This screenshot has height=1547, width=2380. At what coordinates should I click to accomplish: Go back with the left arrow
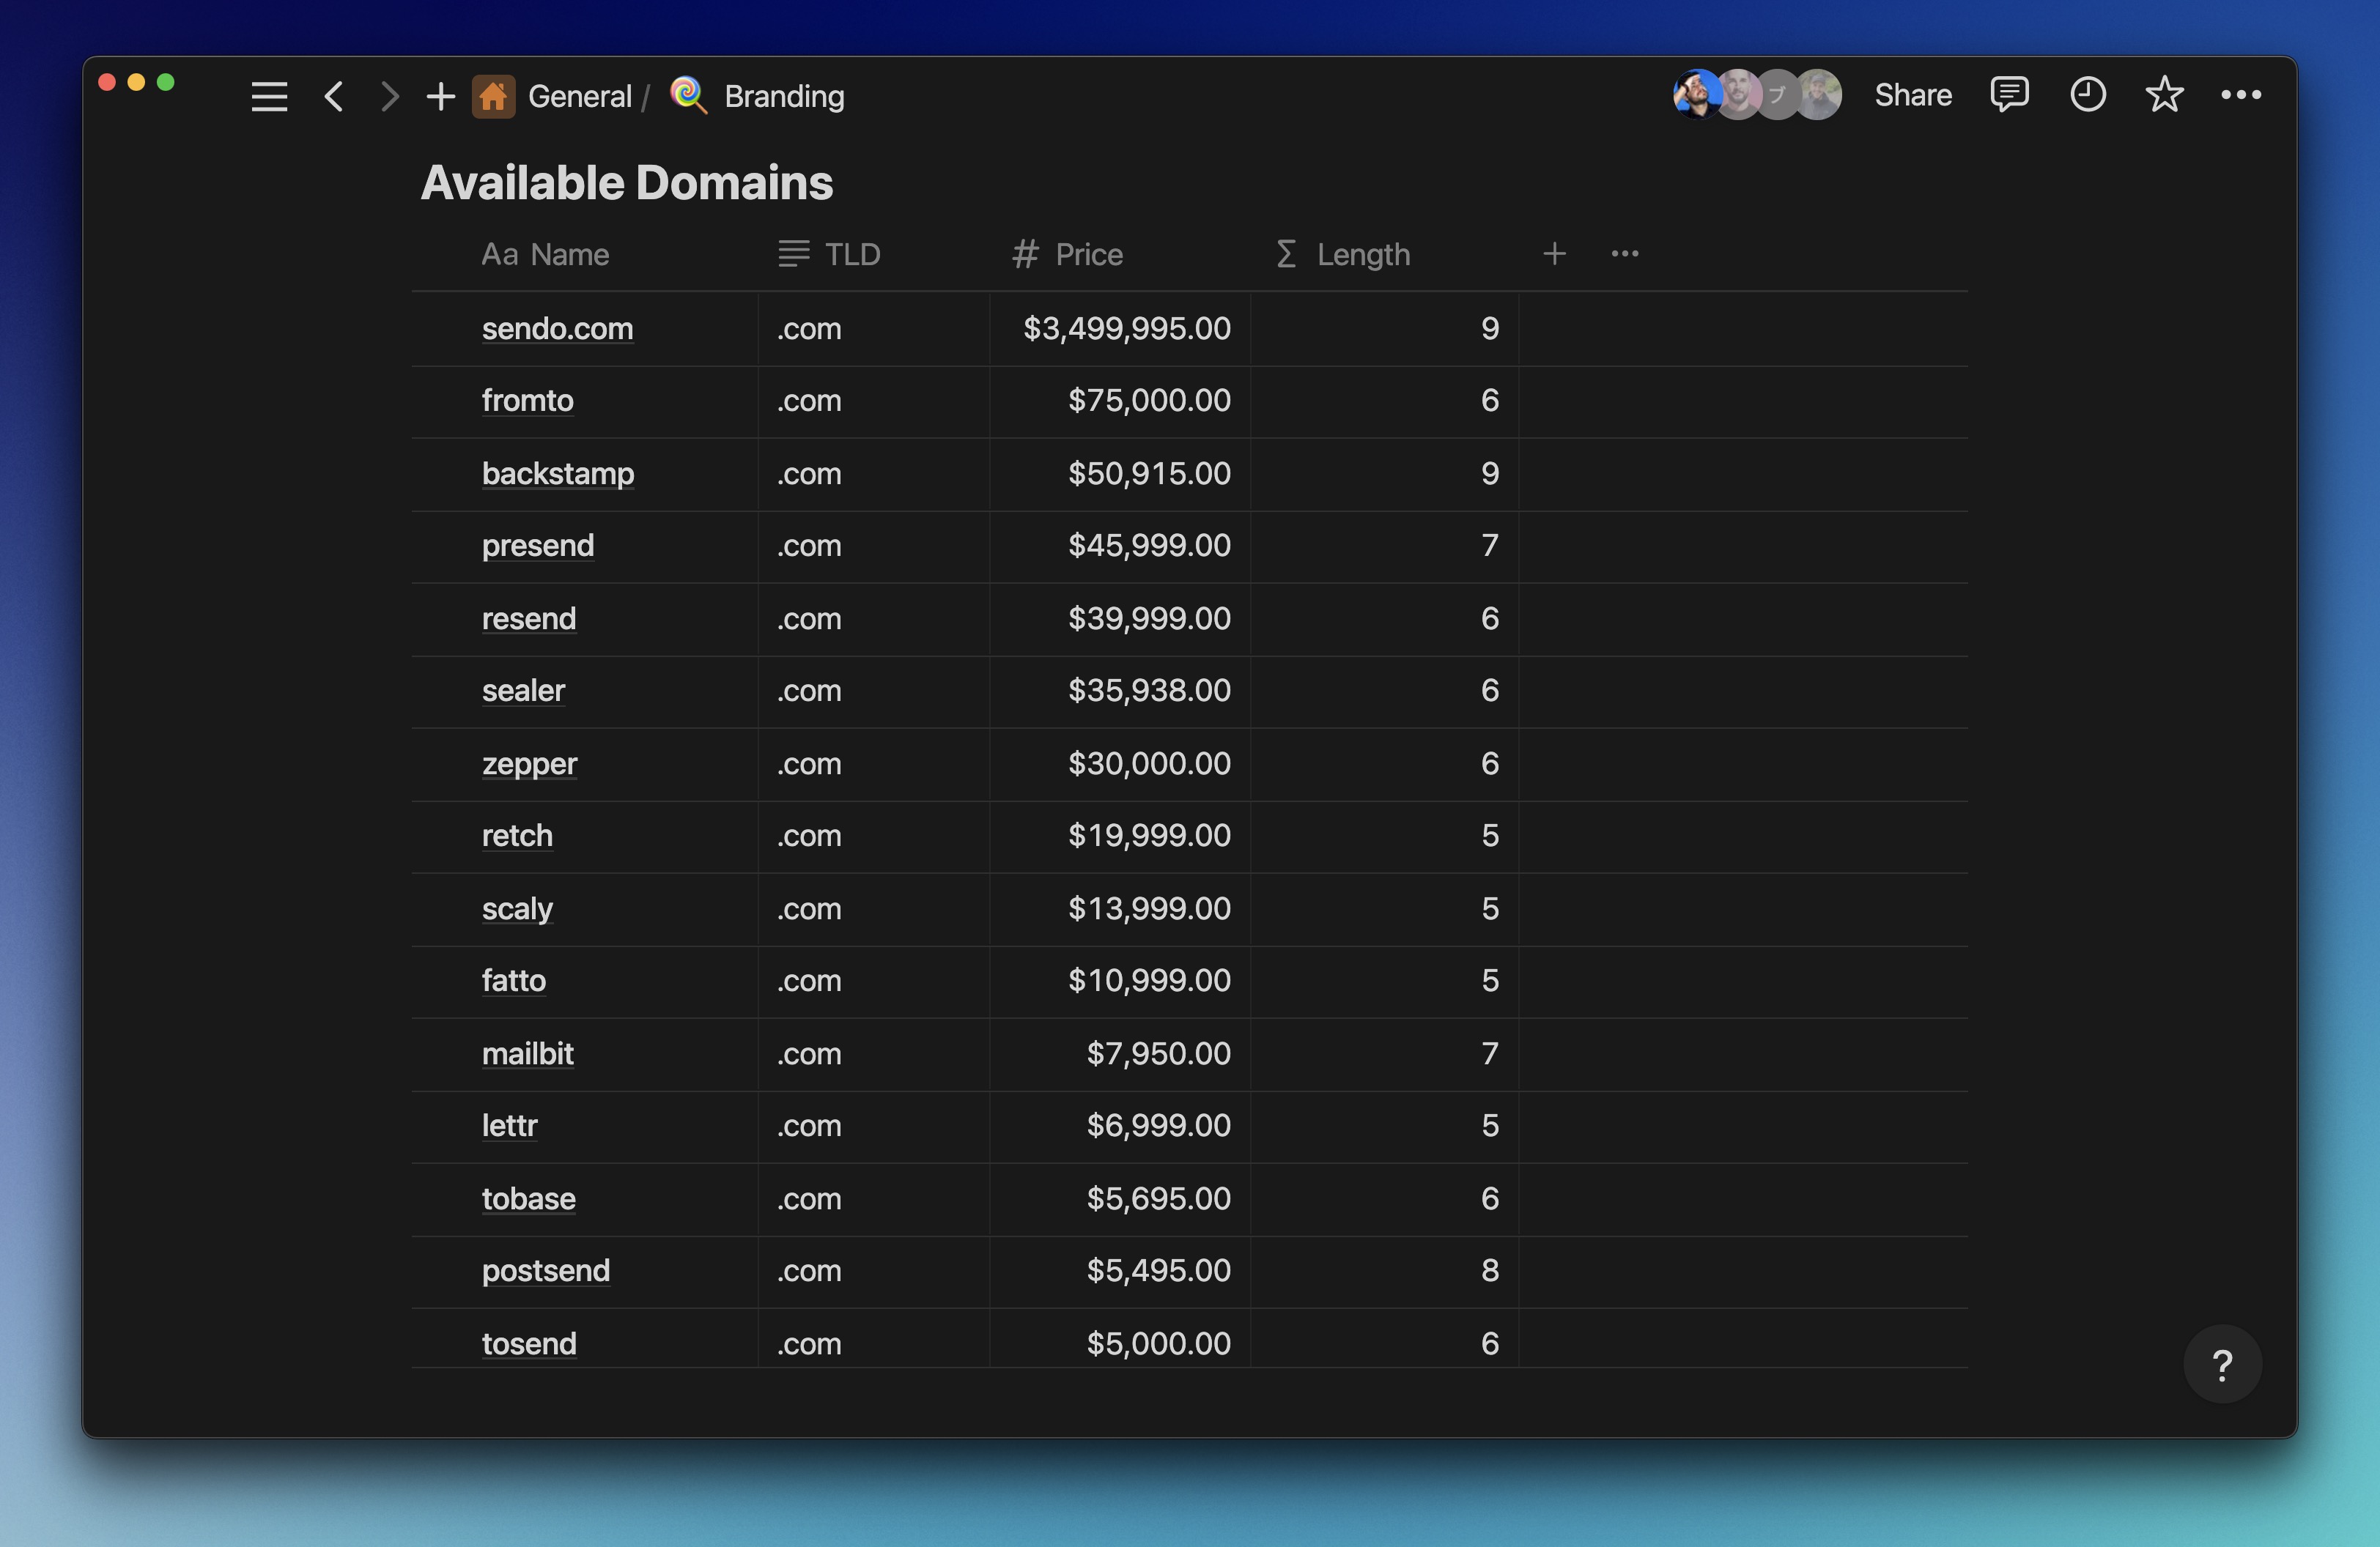coord(334,97)
